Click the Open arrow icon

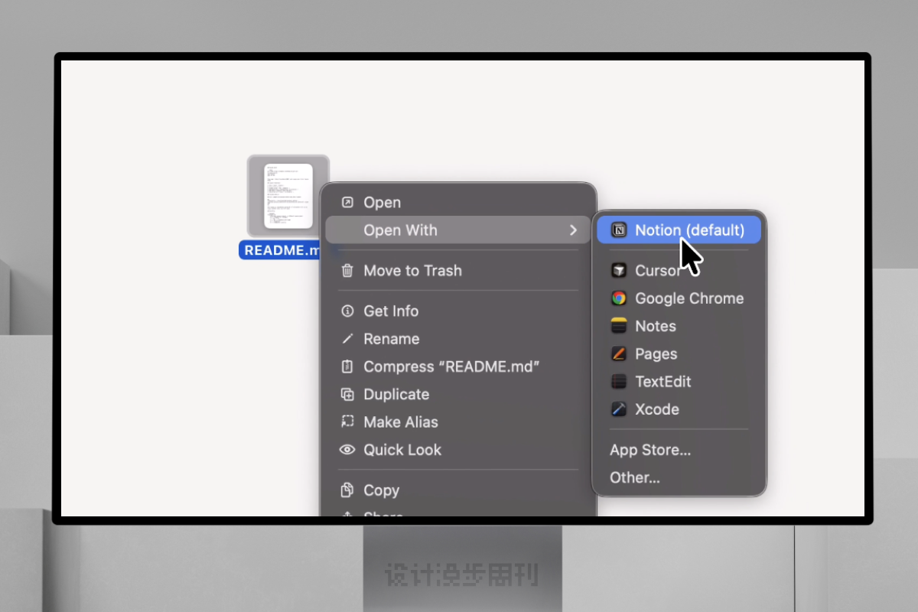[x=347, y=202]
